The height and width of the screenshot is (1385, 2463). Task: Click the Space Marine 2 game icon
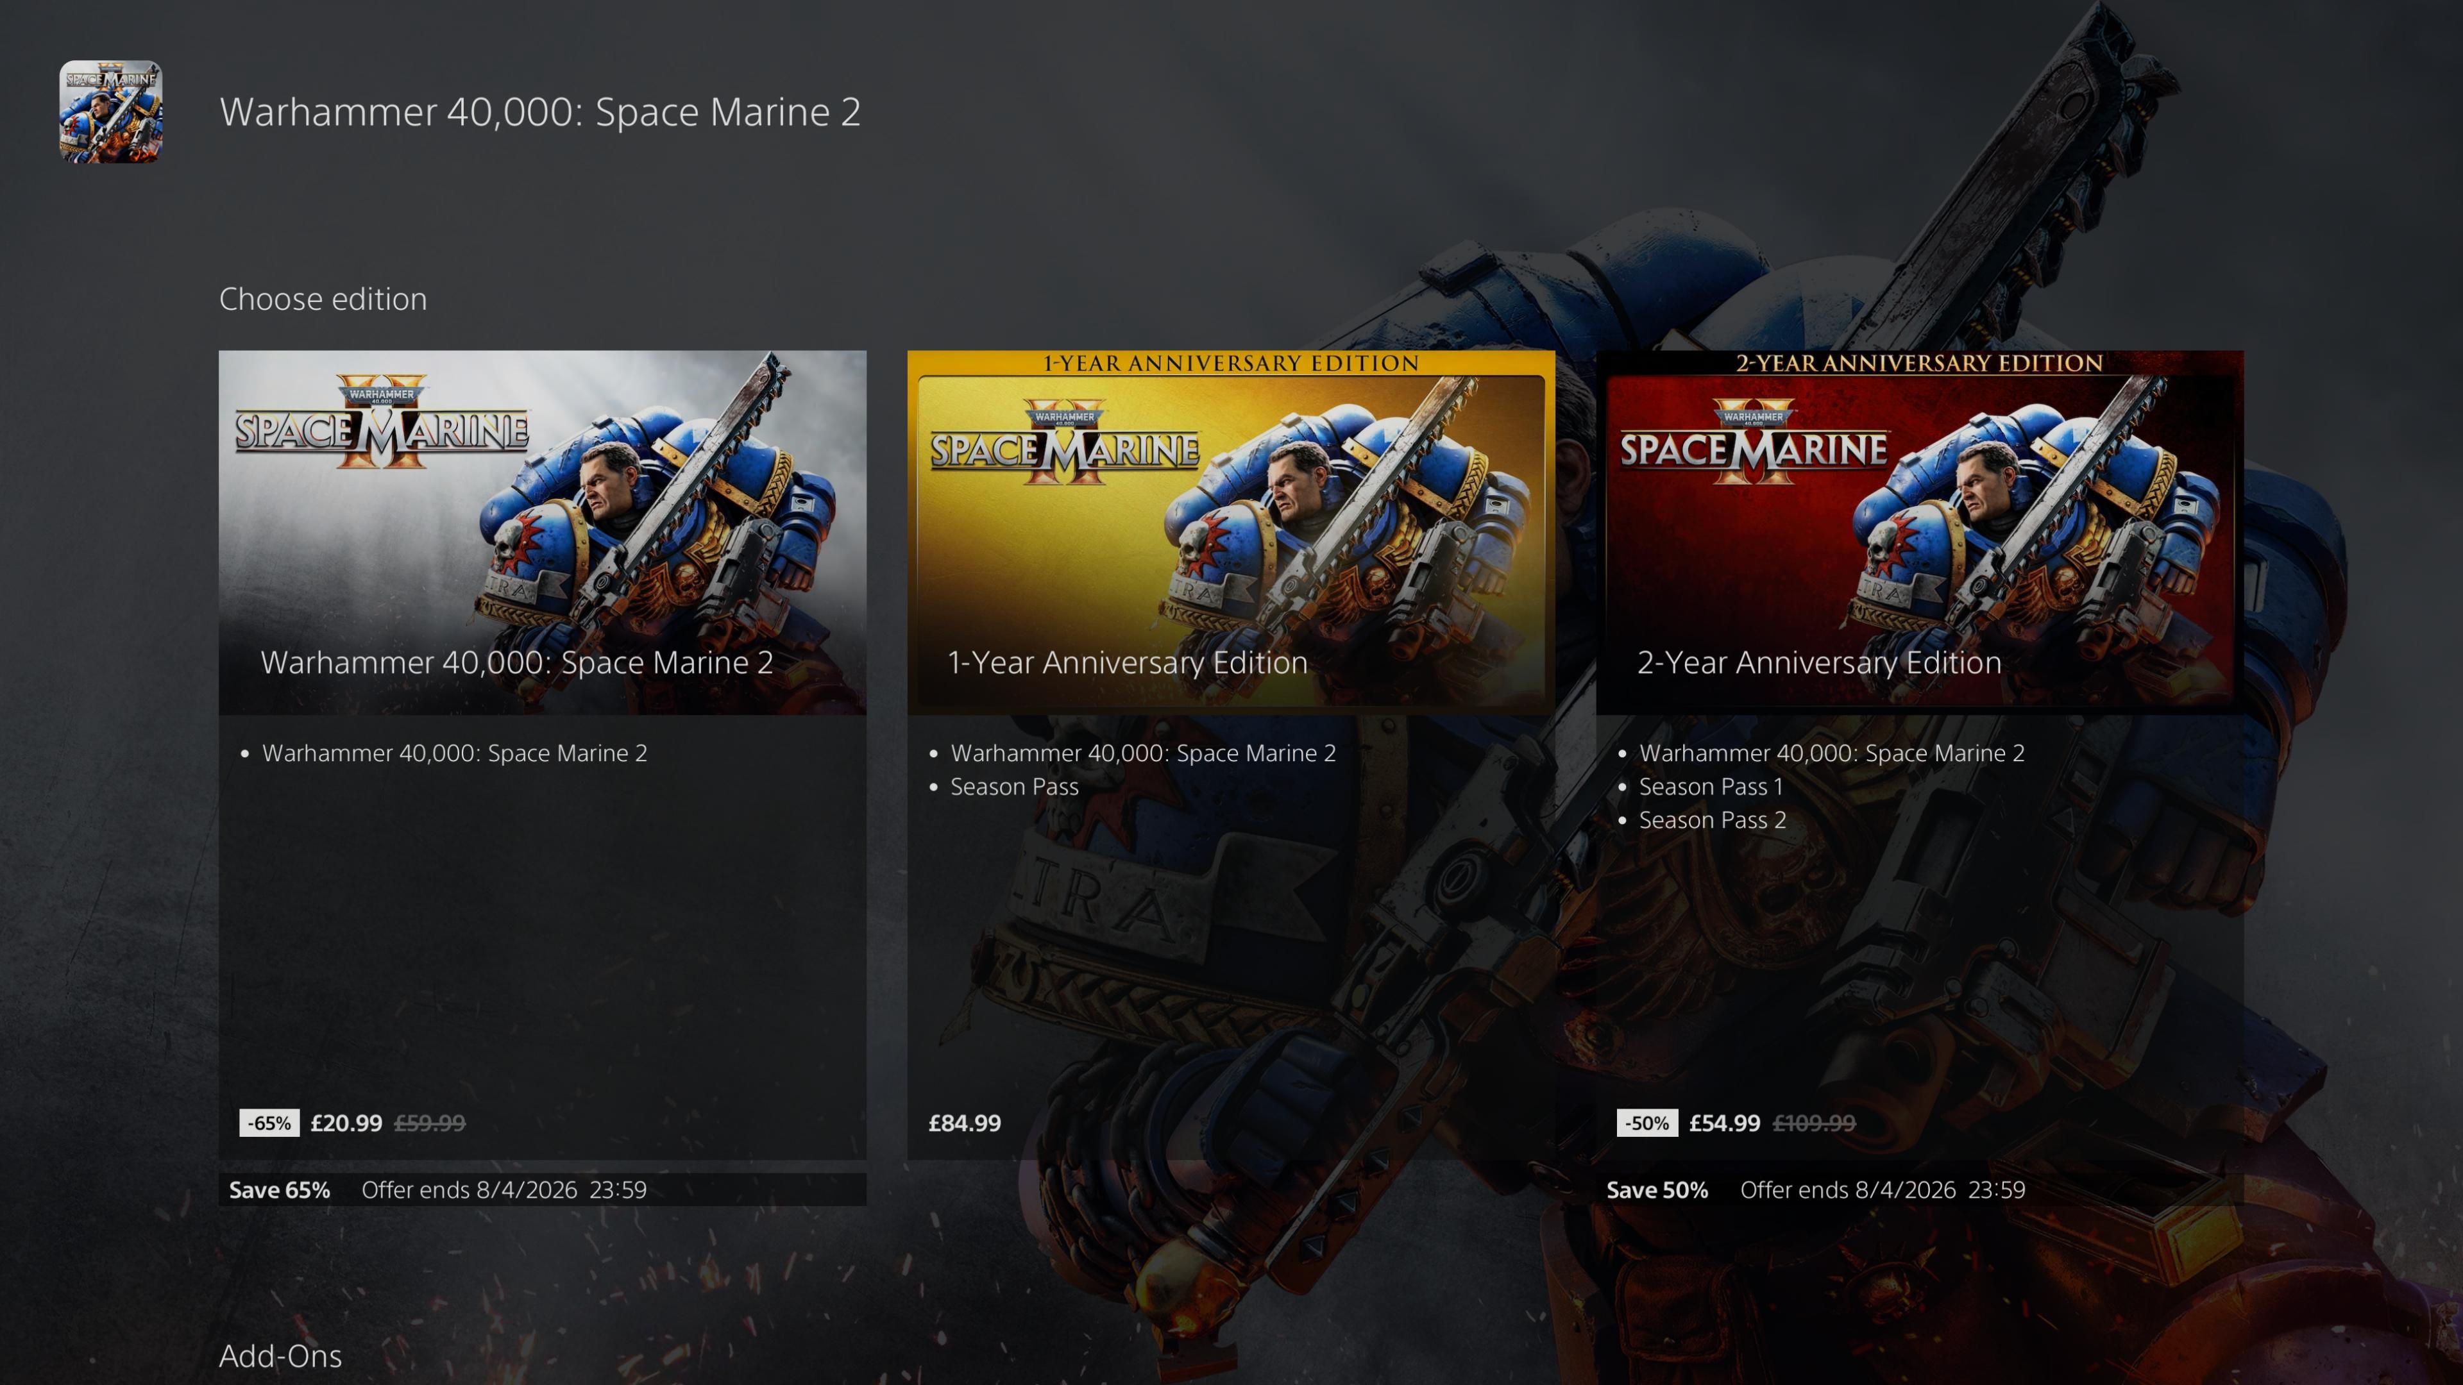(x=111, y=112)
